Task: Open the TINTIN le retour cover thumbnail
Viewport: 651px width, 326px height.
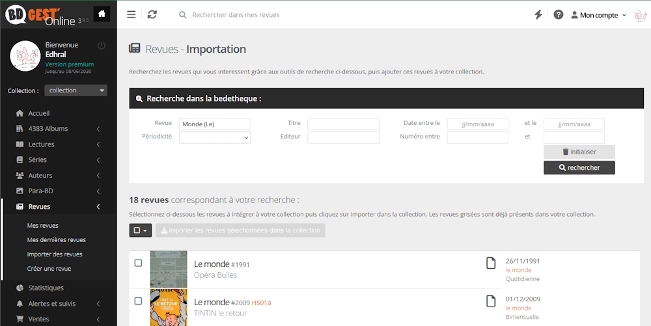Action: pyautogui.click(x=169, y=307)
